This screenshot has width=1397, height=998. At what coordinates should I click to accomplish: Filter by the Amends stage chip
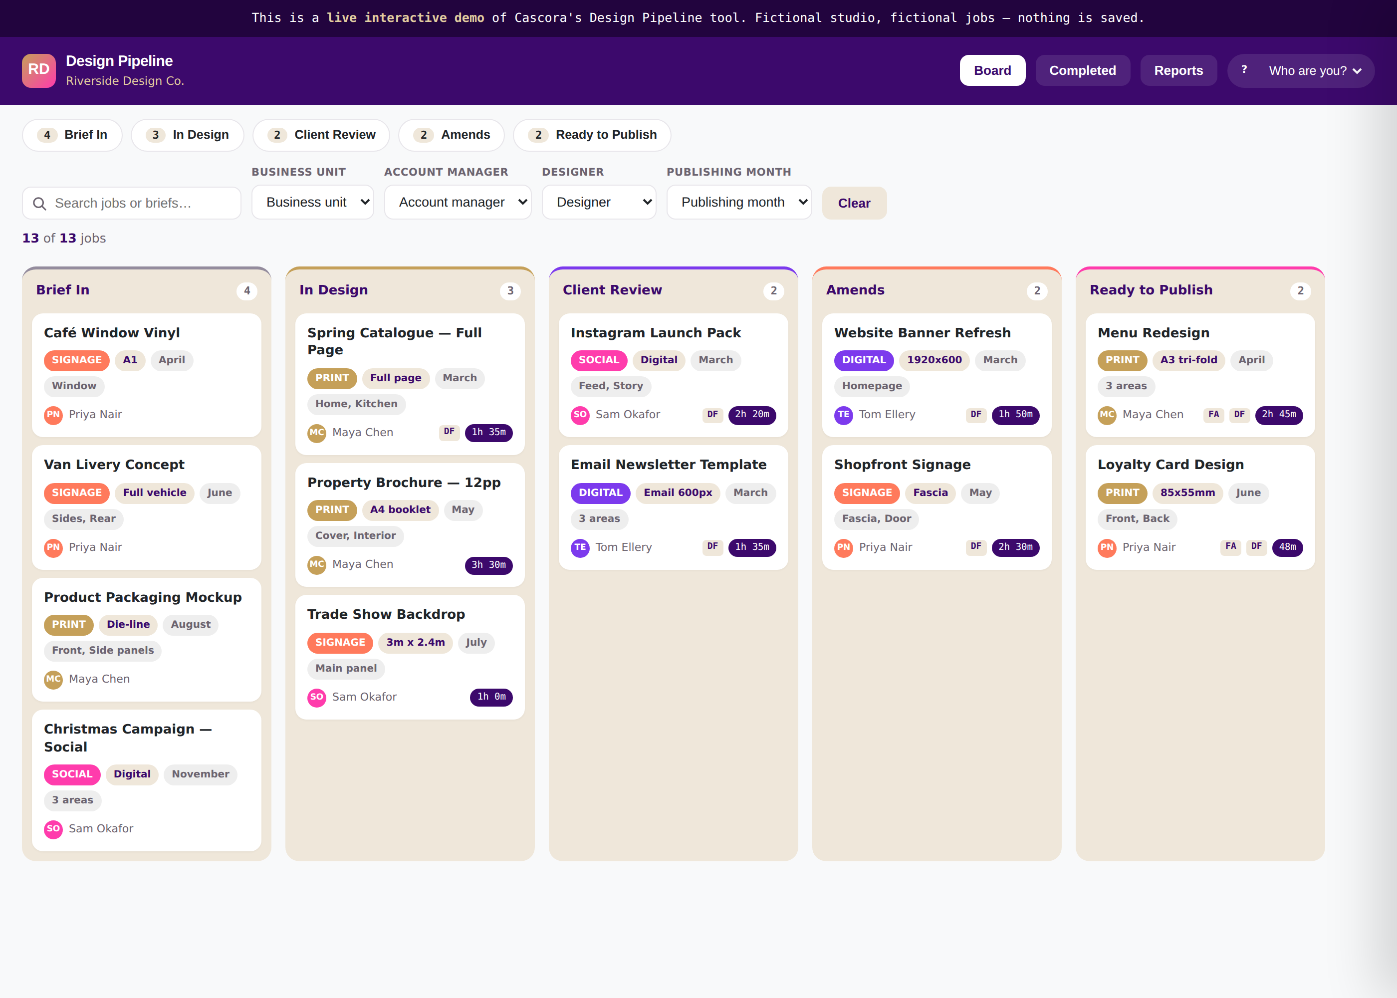coord(452,135)
